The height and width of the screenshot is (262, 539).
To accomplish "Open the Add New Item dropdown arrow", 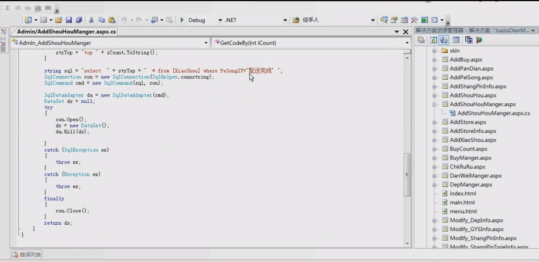I will point(51,20).
